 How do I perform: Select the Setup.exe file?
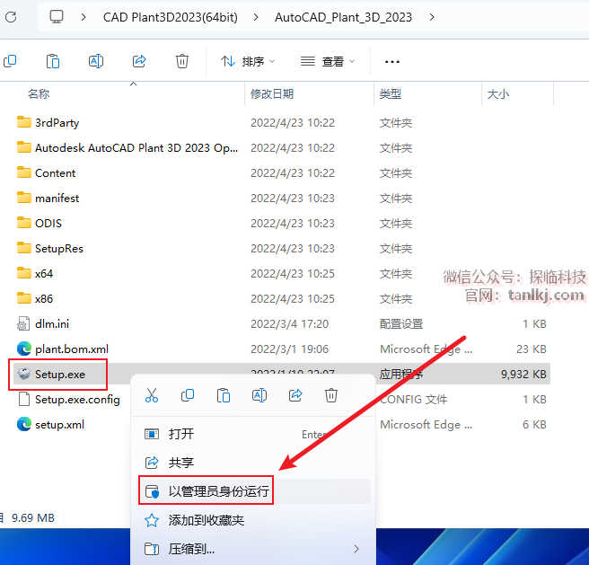point(60,375)
